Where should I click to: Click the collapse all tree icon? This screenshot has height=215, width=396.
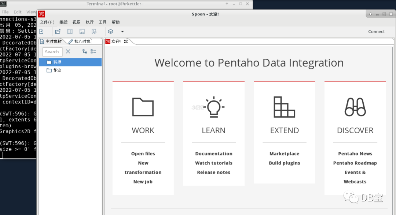coord(93,51)
